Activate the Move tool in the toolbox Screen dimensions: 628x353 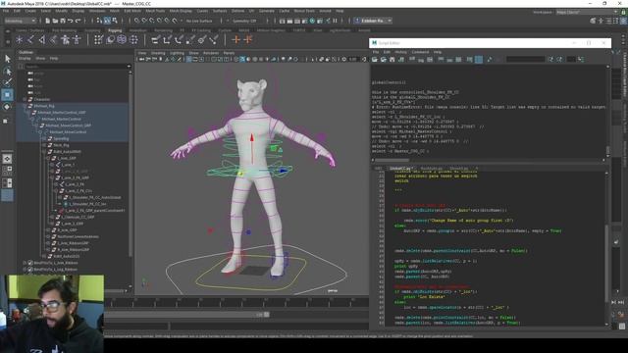coord(7,95)
